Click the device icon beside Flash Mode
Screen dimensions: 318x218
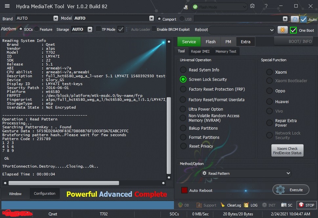(x=185, y=7)
